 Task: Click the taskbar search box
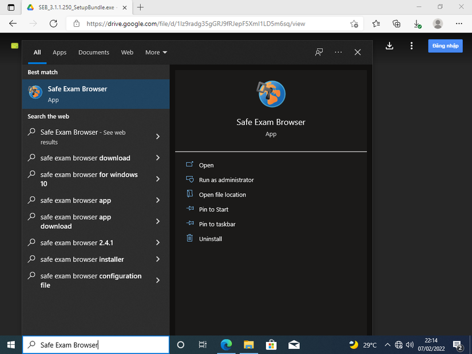point(96,345)
